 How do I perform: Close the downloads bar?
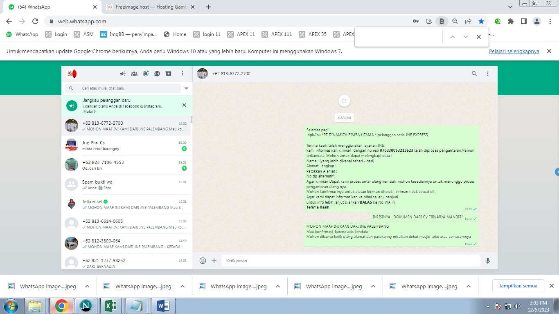(551, 286)
